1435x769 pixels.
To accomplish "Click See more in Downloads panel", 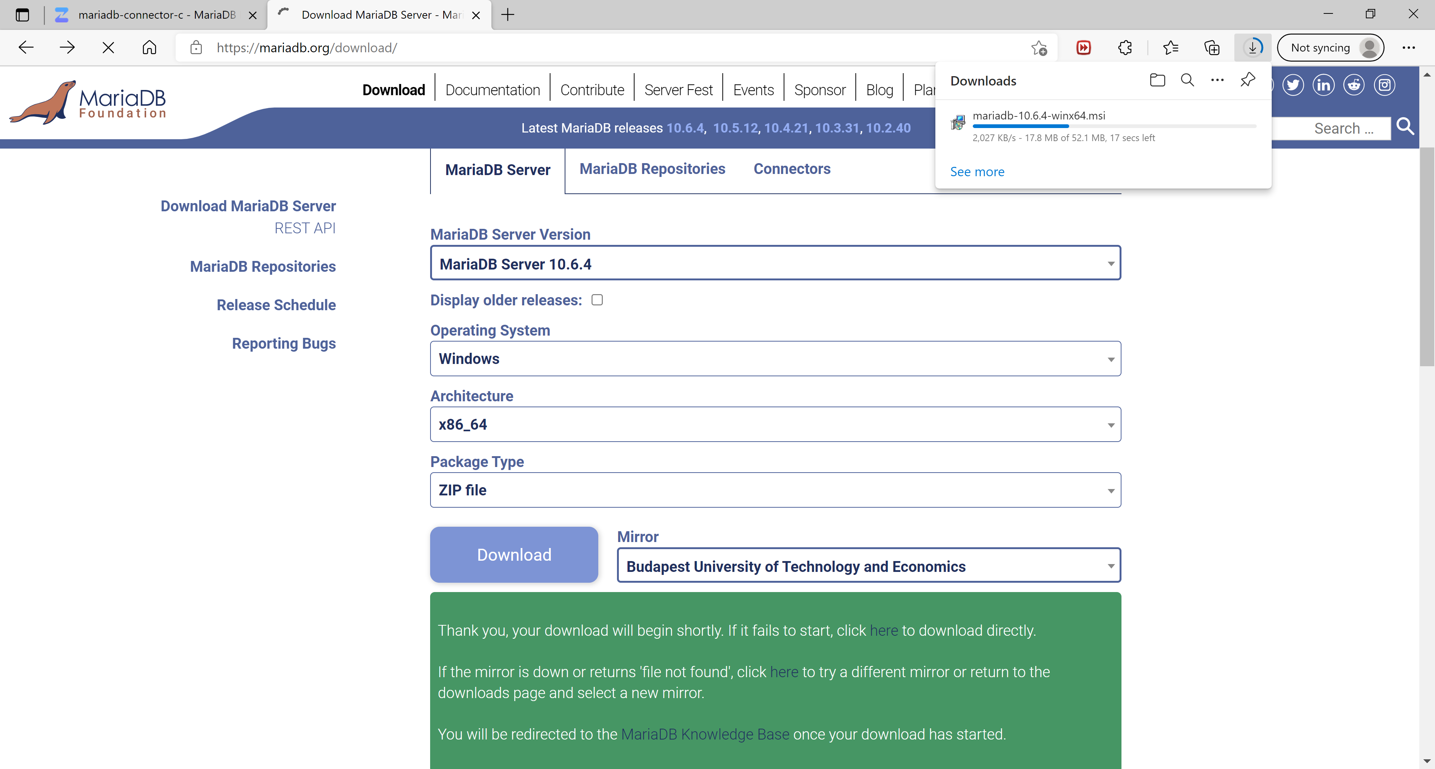I will tap(977, 172).
